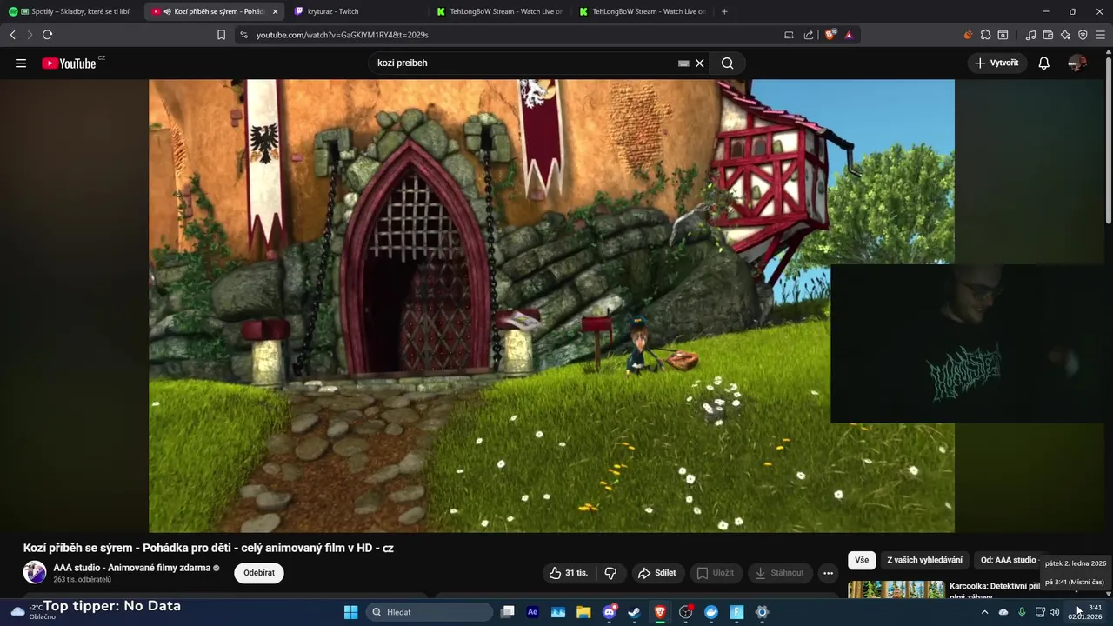
Task: Click the video player area
Action: (551, 306)
